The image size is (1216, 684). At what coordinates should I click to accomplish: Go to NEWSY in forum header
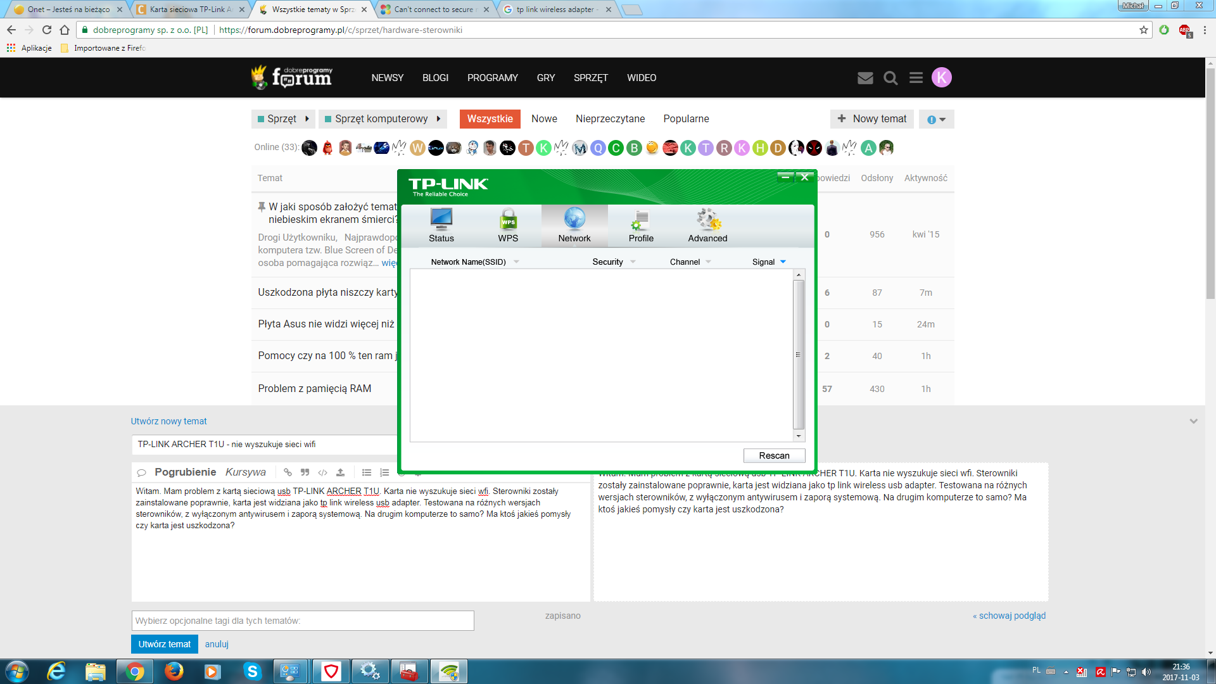[387, 78]
